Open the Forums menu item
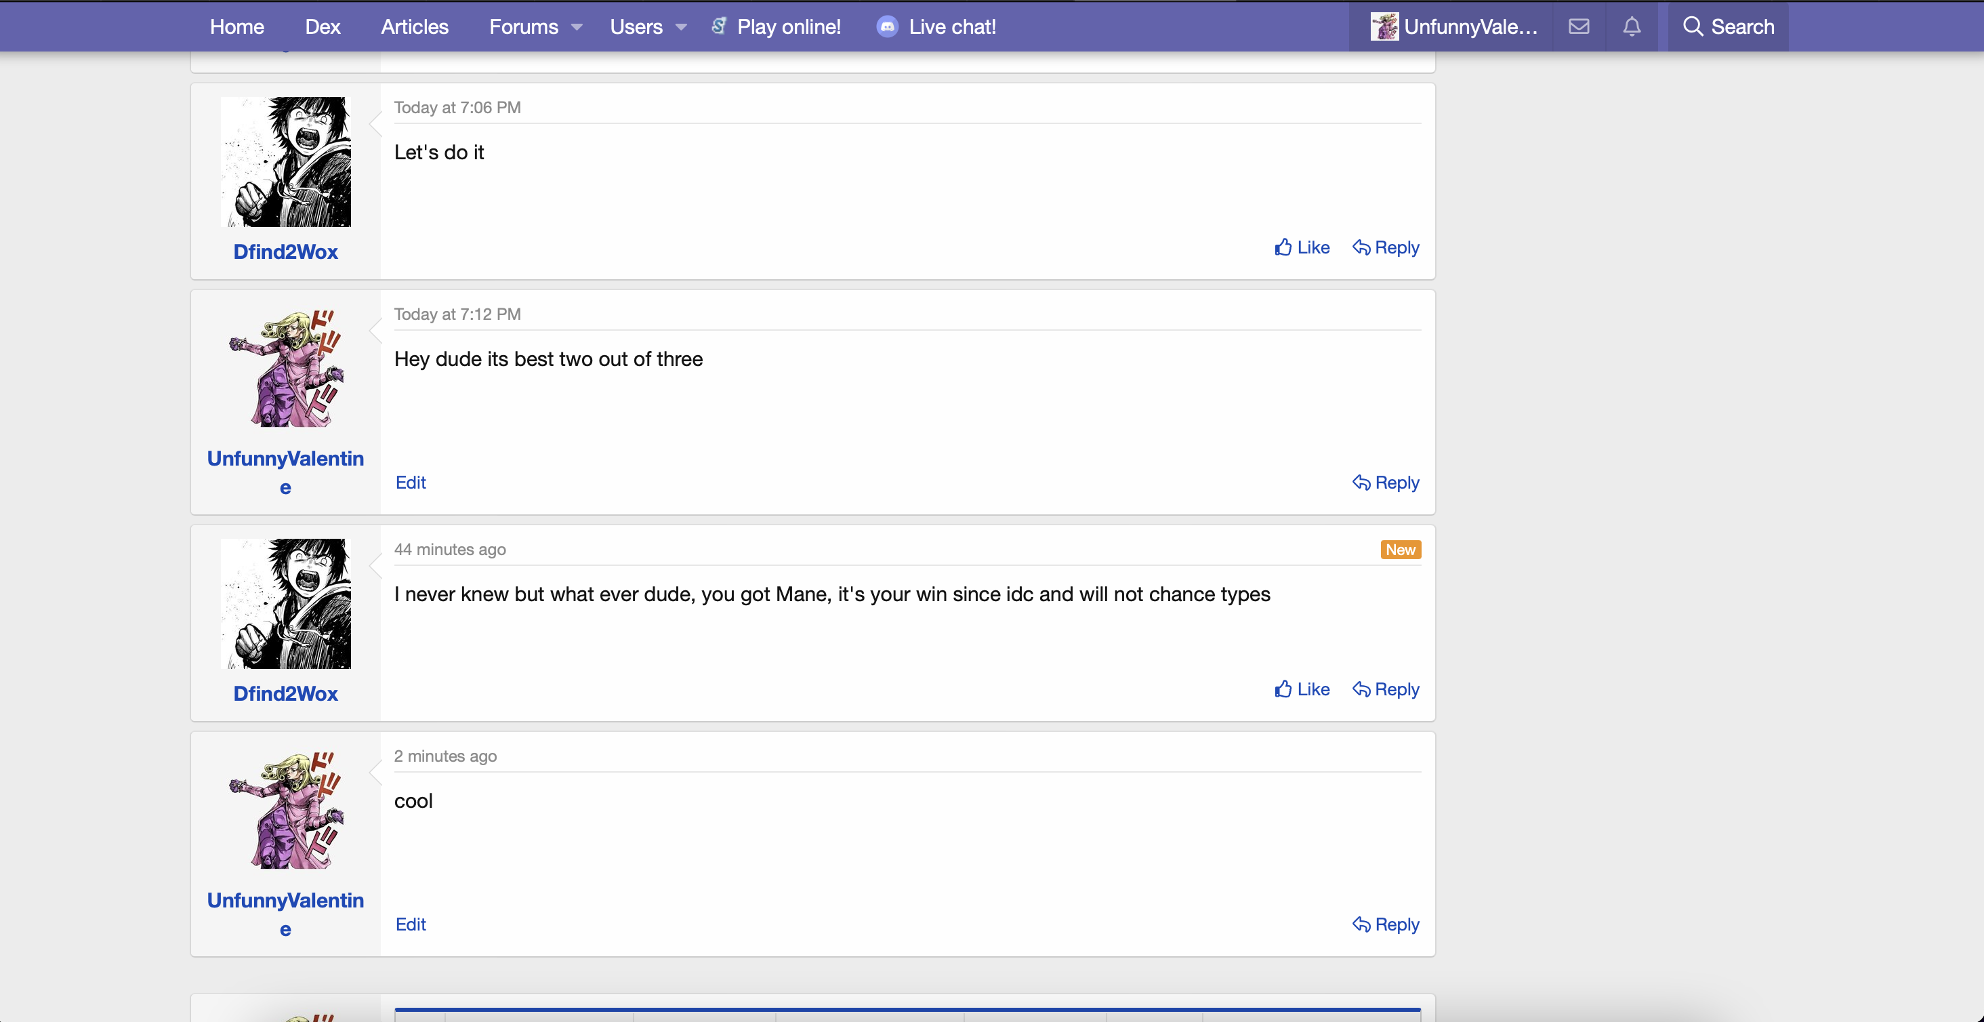 [524, 27]
